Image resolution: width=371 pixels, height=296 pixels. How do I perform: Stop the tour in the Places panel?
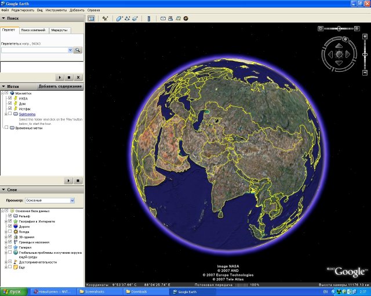coord(78,181)
